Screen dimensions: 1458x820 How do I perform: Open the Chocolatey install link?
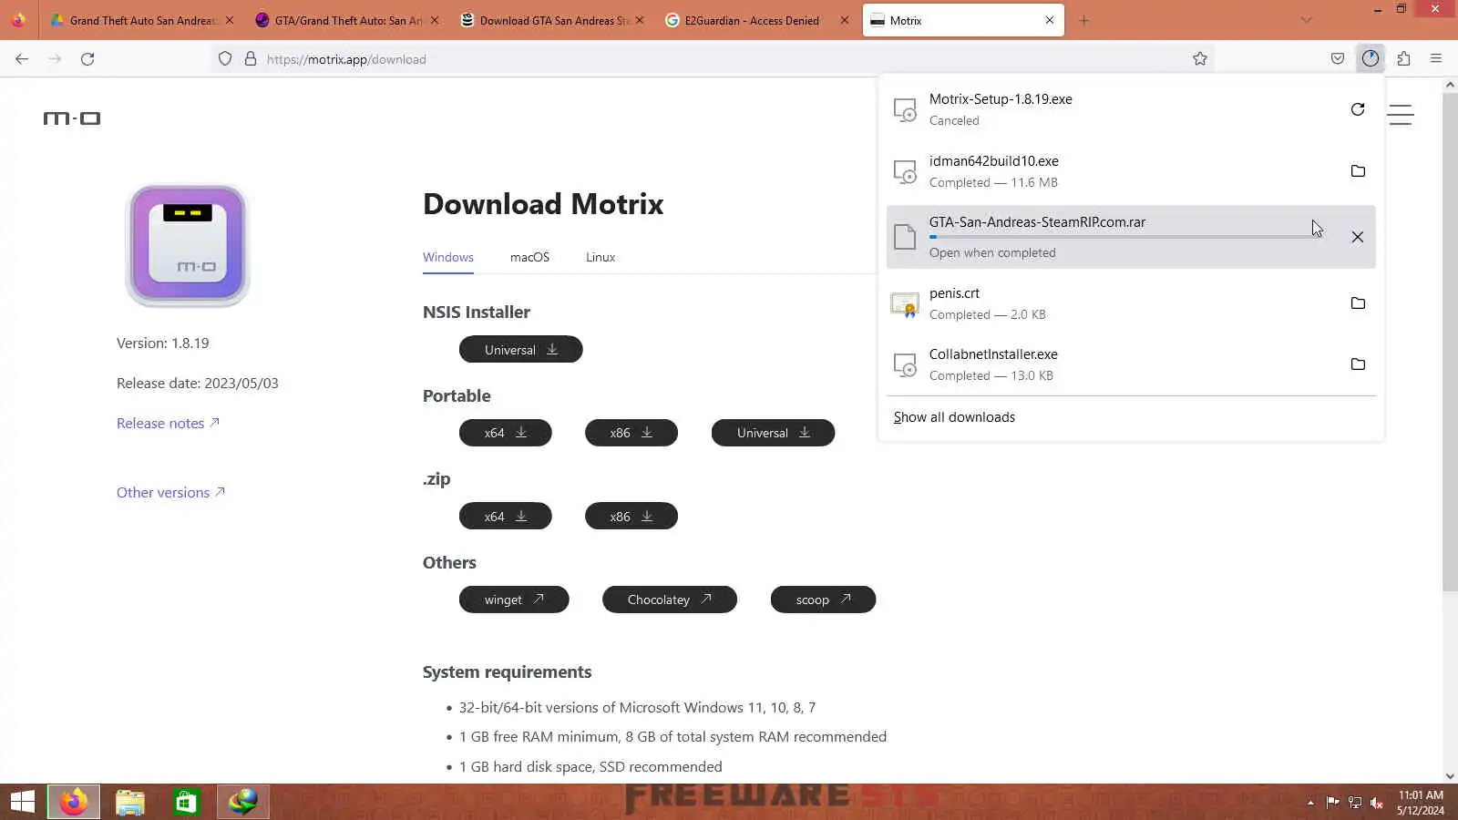click(669, 600)
